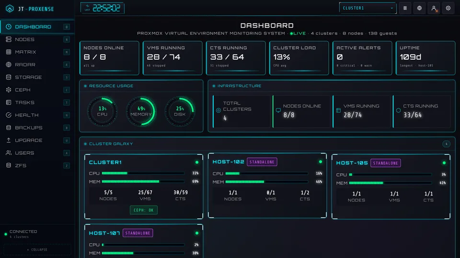Click the Tasks icon in sidebar
This screenshot has height=258, width=460.
[9, 102]
